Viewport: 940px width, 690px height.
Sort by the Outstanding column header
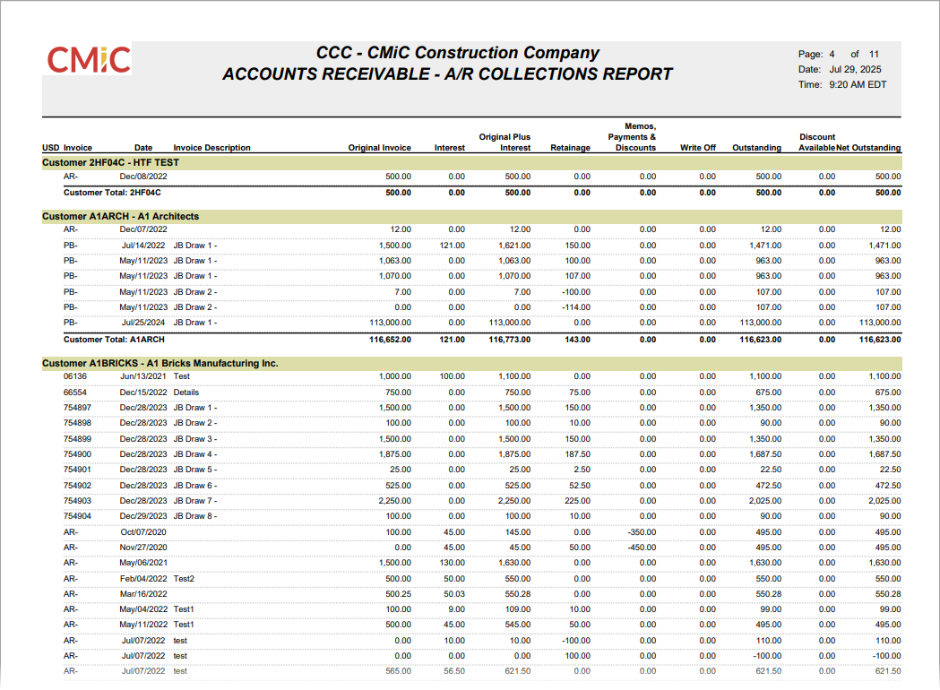pyautogui.click(x=757, y=147)
